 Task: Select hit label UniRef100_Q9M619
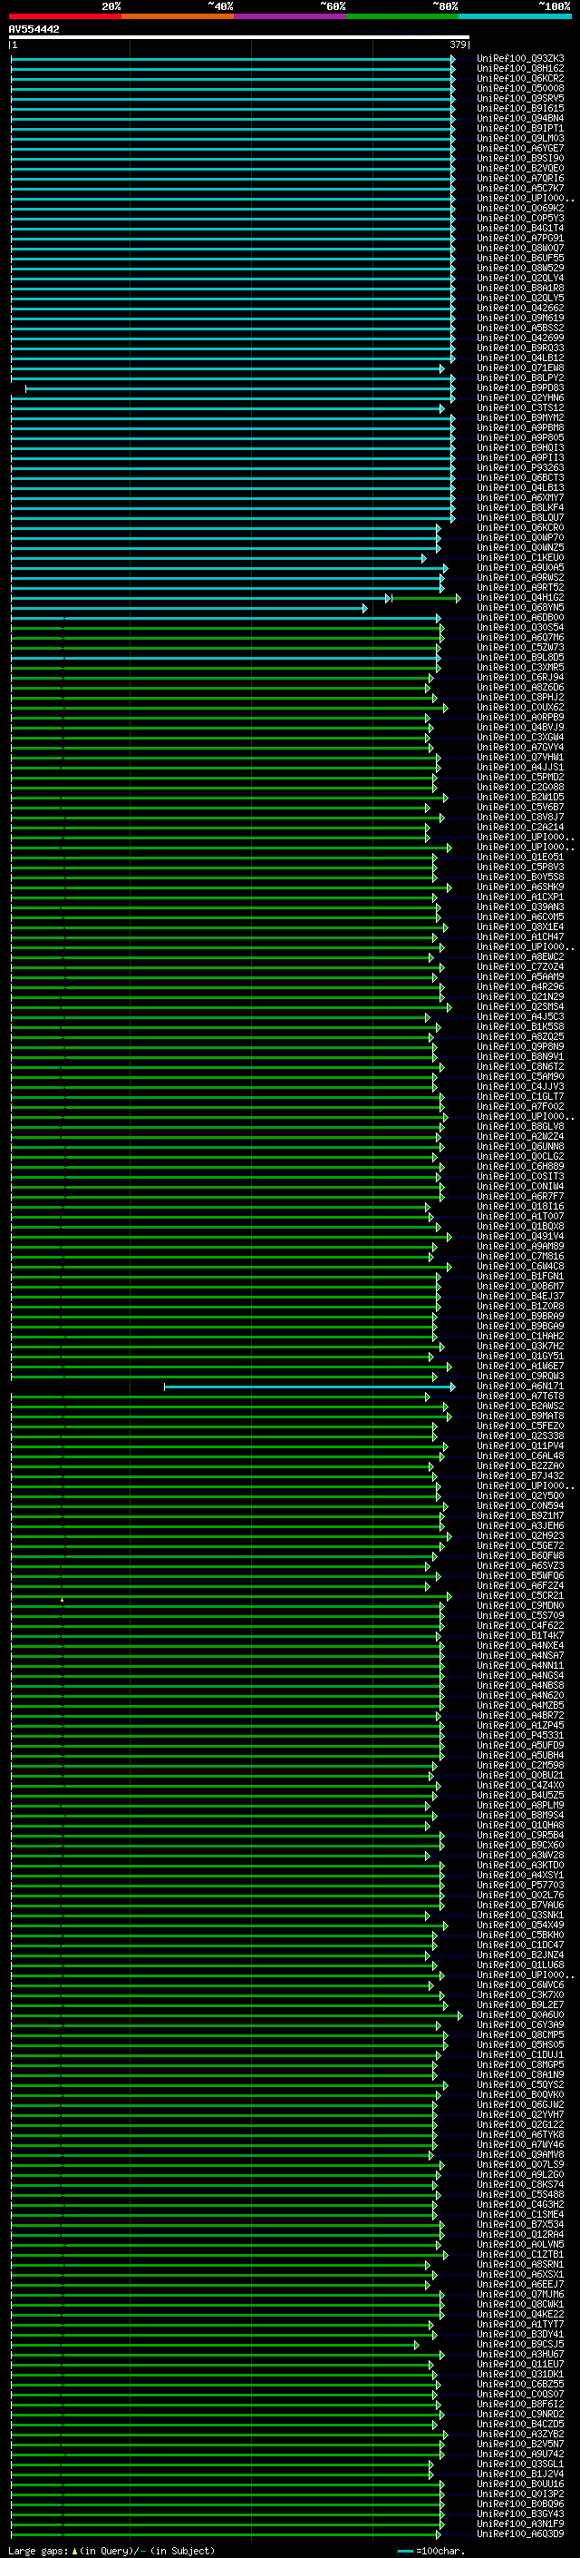click(520, 318)
